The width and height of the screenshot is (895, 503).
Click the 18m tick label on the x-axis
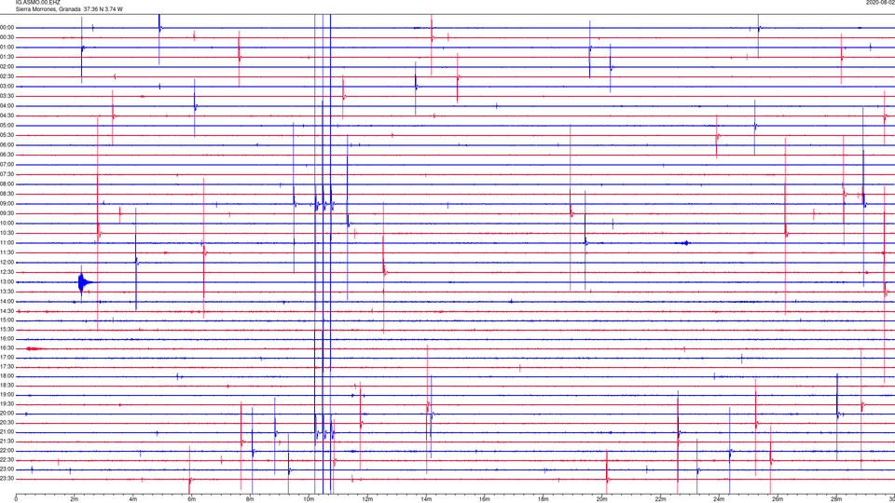click(543, 499)
